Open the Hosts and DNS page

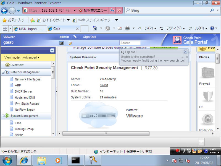point(25,98)
